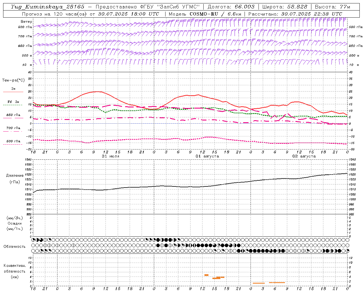
Task: Click the '500 гПа' entry in the temperature legend
Action: pyautogui.click(x=13, y=141)
